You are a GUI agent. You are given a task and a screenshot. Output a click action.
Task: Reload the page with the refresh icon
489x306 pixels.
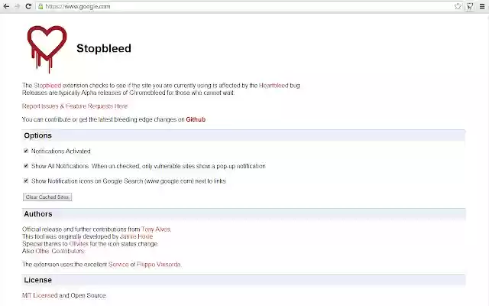(x=28, y=6)
